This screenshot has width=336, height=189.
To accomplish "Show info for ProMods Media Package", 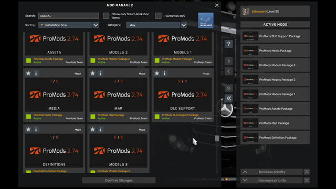I will 36,73.
